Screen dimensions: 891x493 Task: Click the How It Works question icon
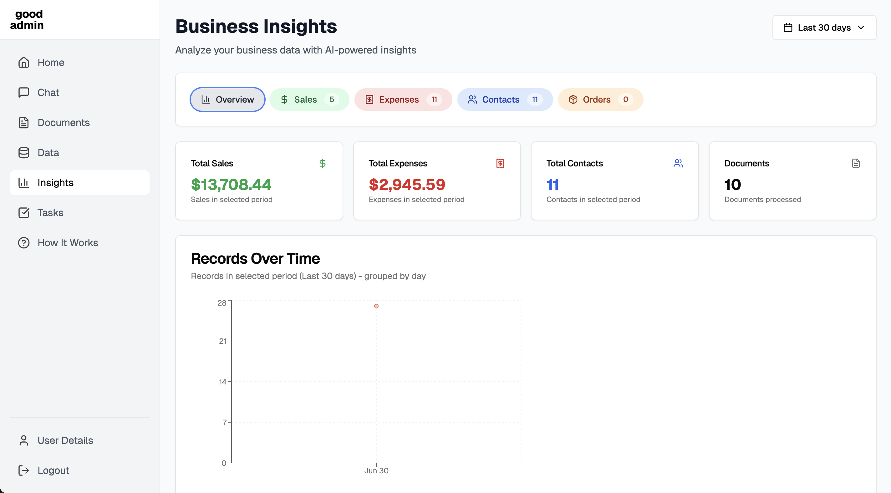click(23, 242)
